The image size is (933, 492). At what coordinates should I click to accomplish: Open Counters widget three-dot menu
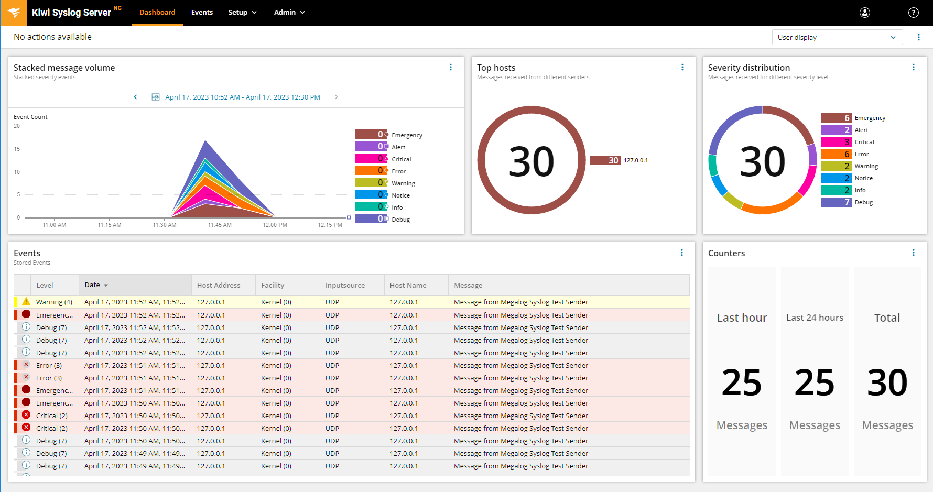point(913,253)
